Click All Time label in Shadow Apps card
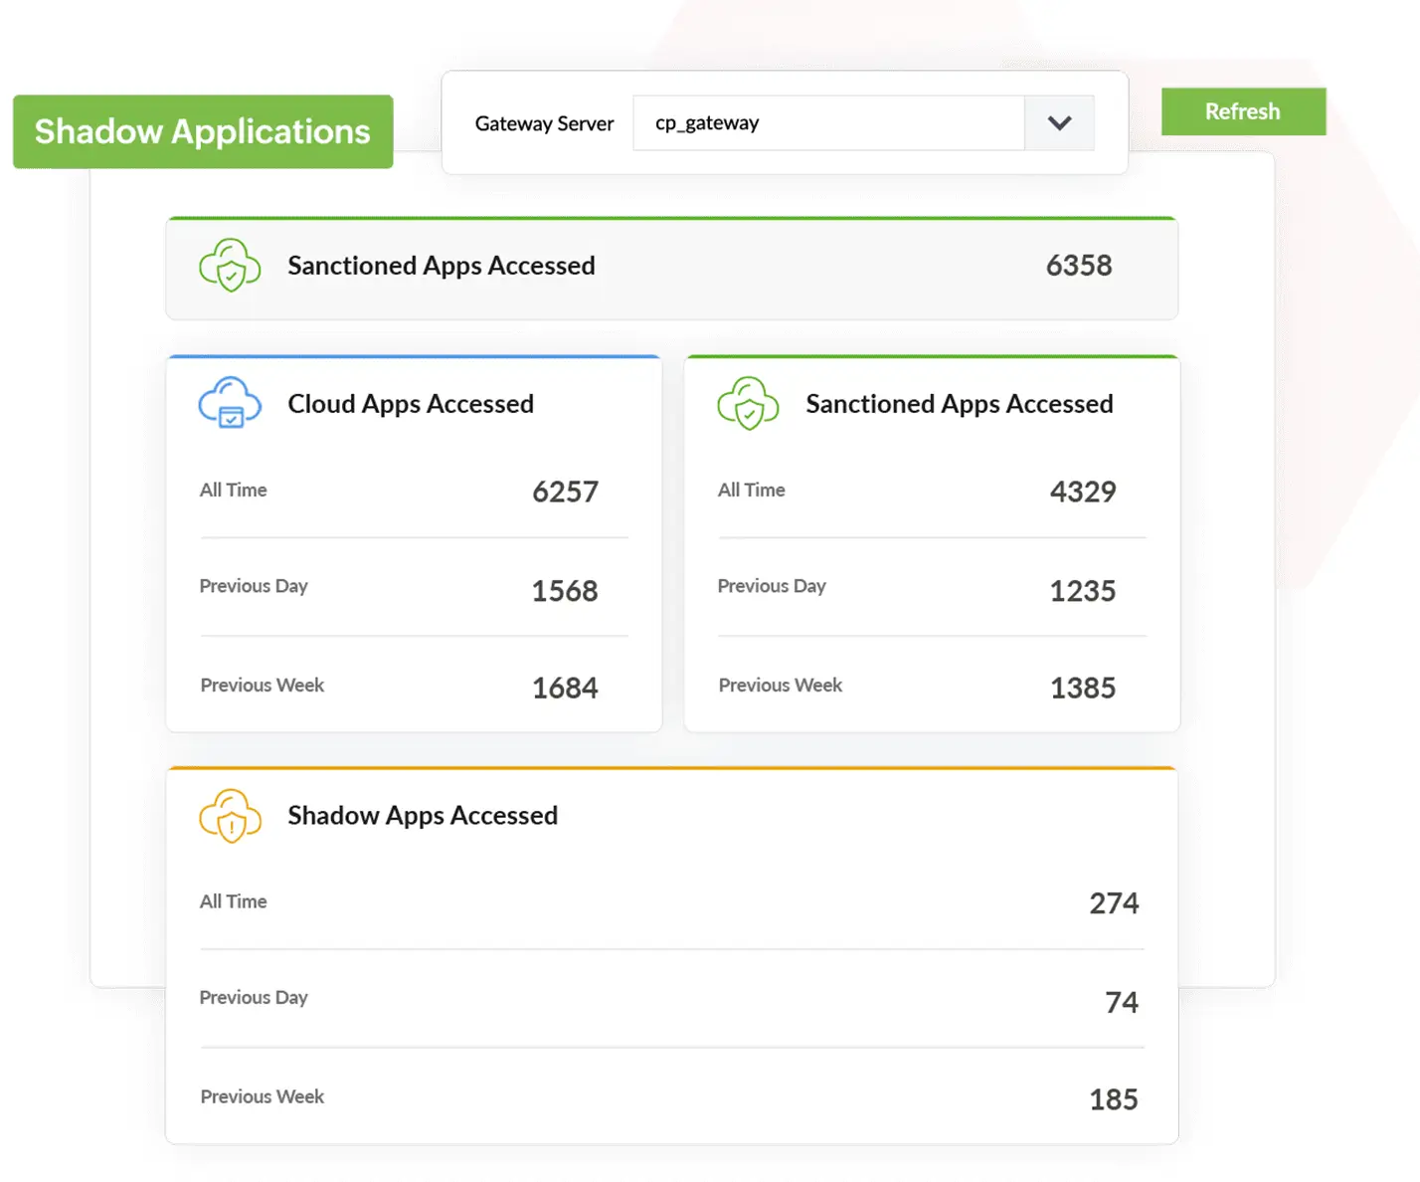This screenshot has height=1182, width=1420. (234, 901)
